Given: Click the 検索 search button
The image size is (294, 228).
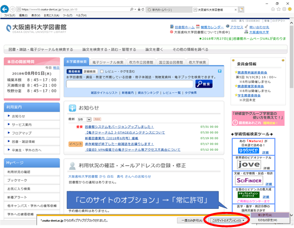Looking at the screenshot, I should point(204,84).
